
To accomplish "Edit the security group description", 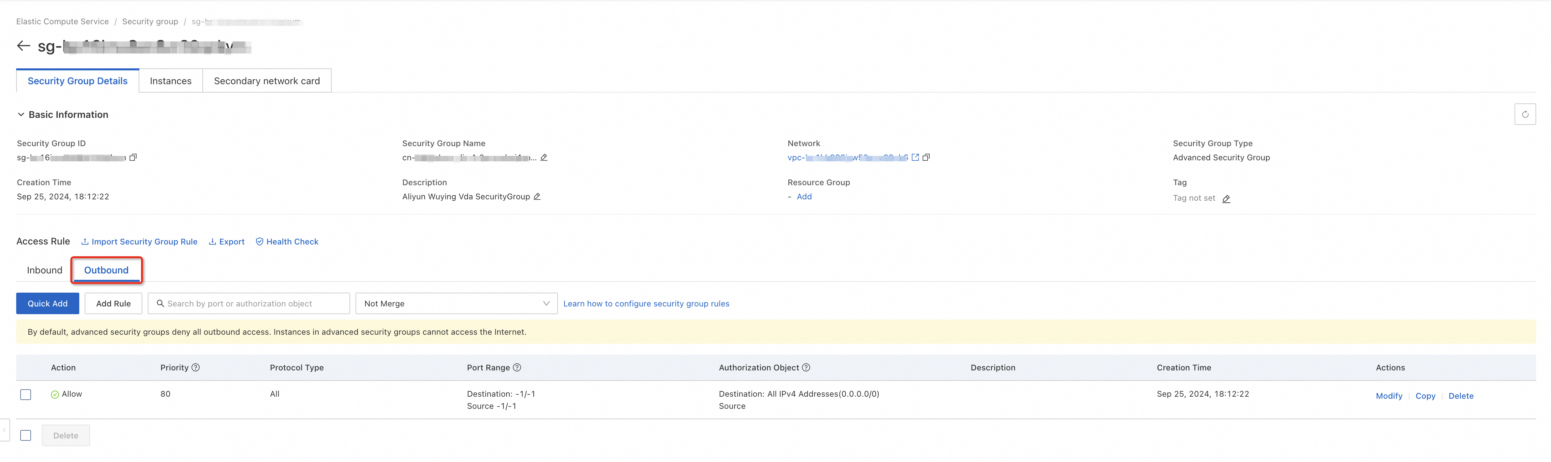I will coord(537,196).
